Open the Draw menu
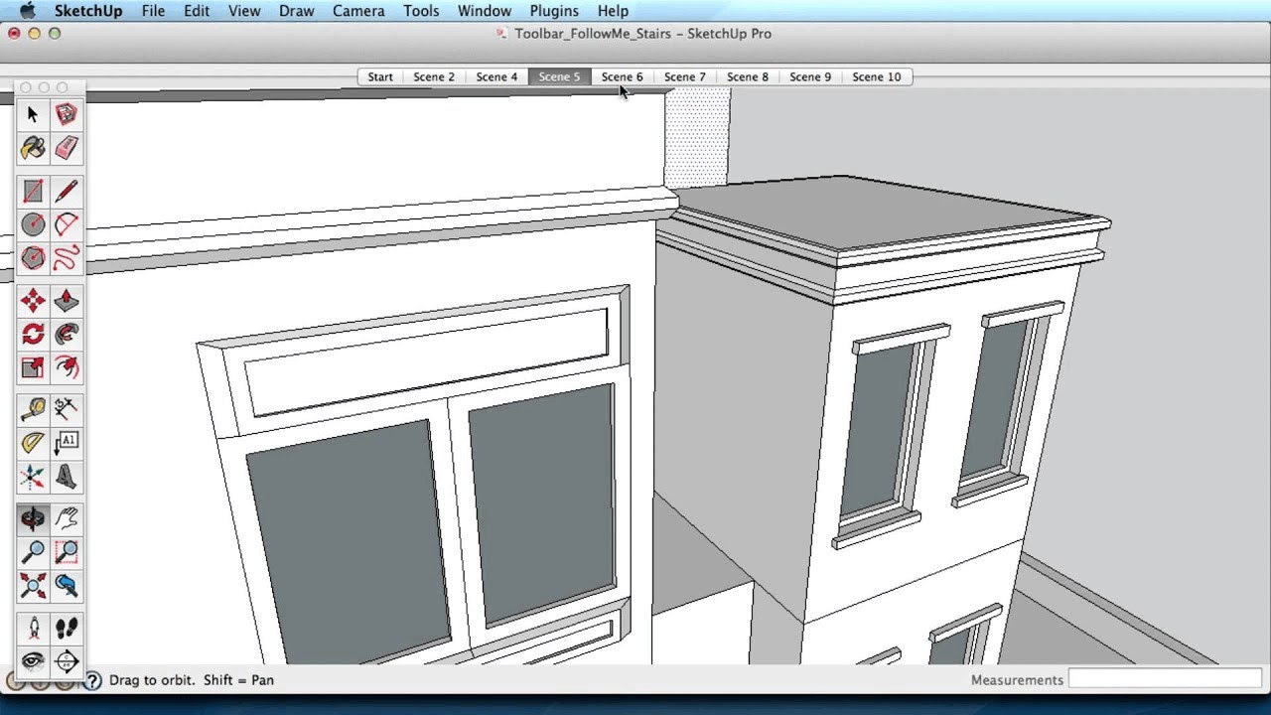The width and height of the screenshot is (1271, 715). click(x=296, y=11)
